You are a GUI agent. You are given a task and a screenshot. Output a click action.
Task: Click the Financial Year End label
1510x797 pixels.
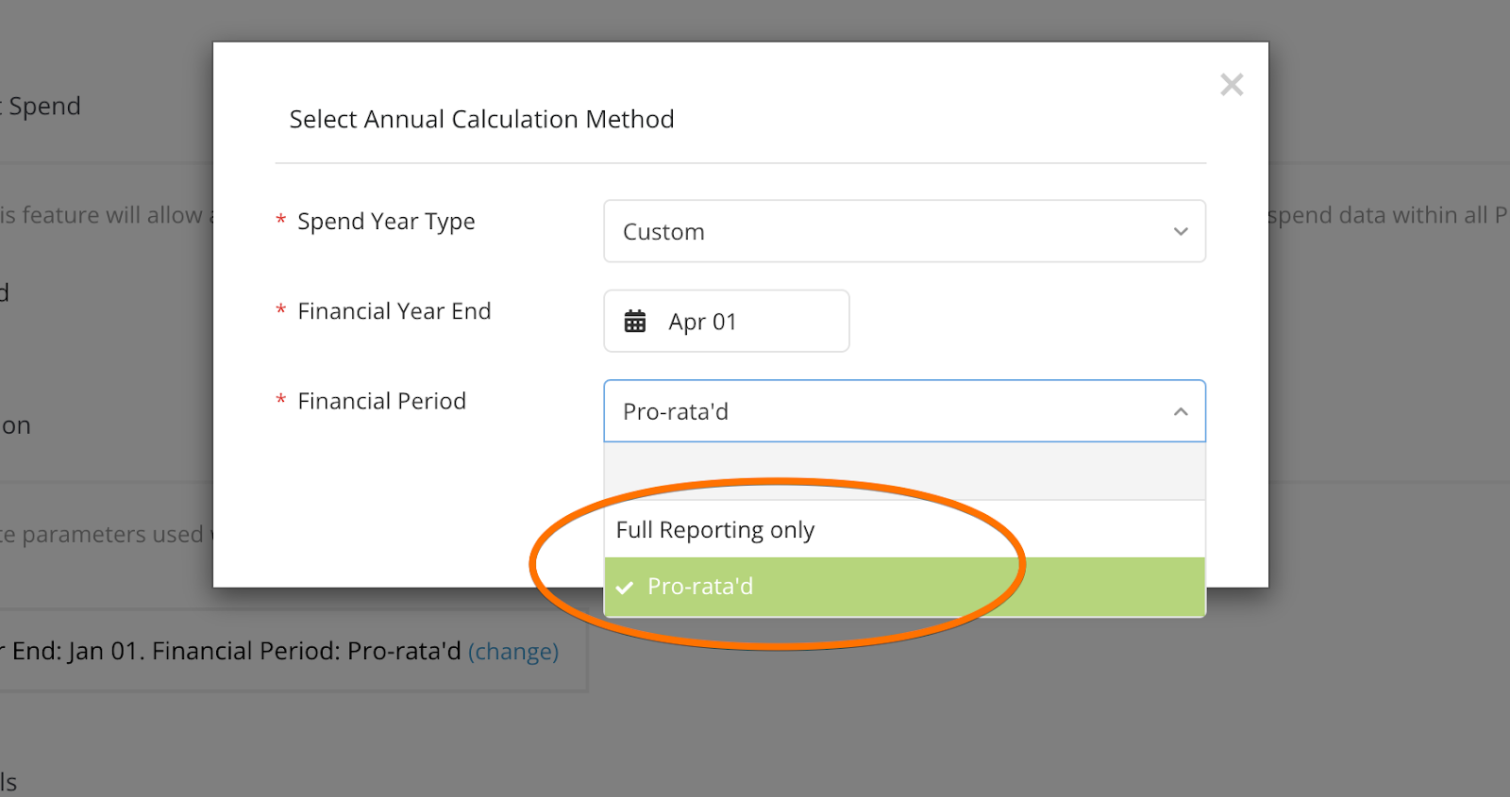pyautogui.click(x=394, y=311)
